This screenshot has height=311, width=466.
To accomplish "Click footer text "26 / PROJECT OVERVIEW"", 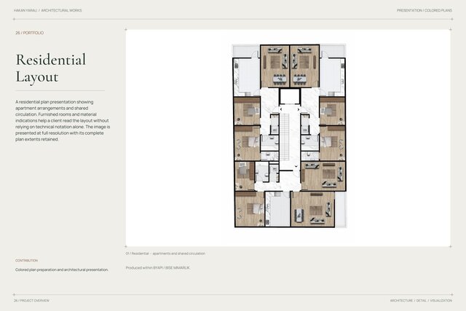I will [31, 301].
